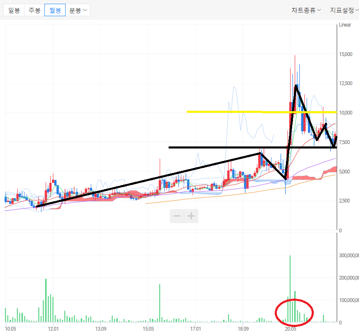The height and width of the screenshot is (336, 359).
Task: Switch to the 주봉 weekly chart tab
Action: click(x=34, y=10)
